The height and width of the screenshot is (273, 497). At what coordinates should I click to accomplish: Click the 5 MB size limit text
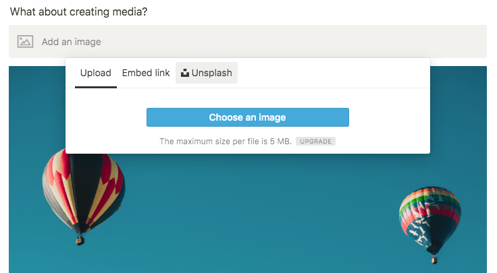pyautogui.click(x=280, y=142)
